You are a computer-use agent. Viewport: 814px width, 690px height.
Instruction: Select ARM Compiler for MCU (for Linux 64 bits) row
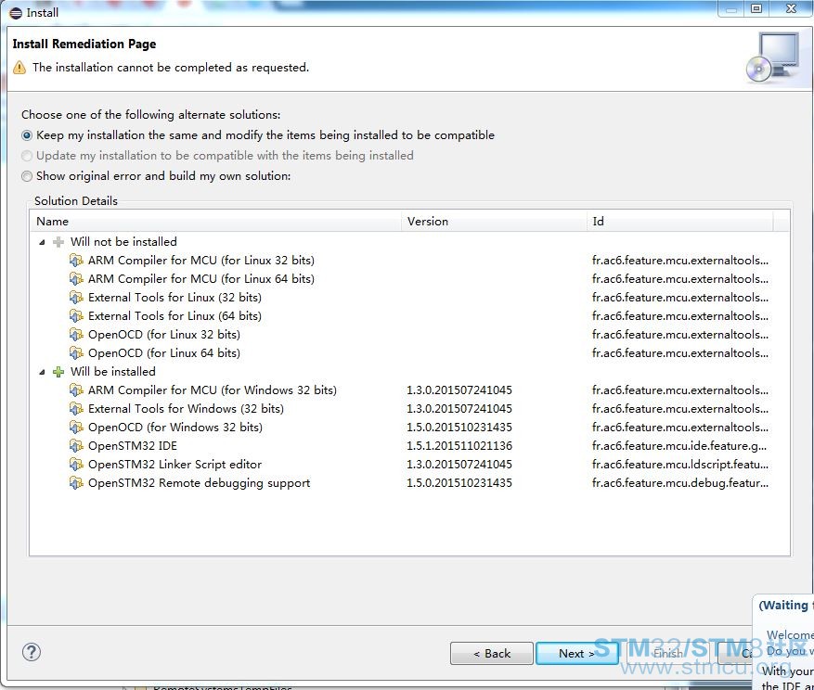click(410, 279)
